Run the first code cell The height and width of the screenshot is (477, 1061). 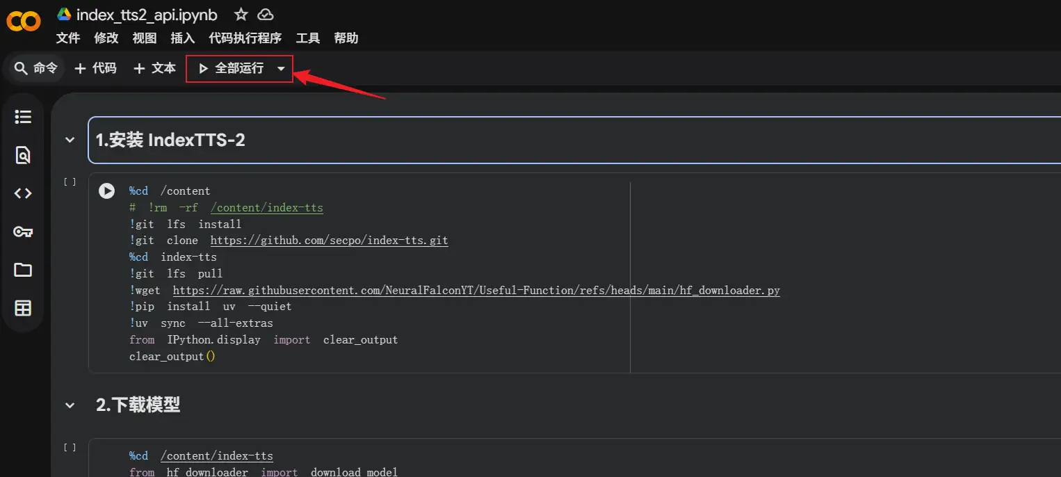[106, 191]
